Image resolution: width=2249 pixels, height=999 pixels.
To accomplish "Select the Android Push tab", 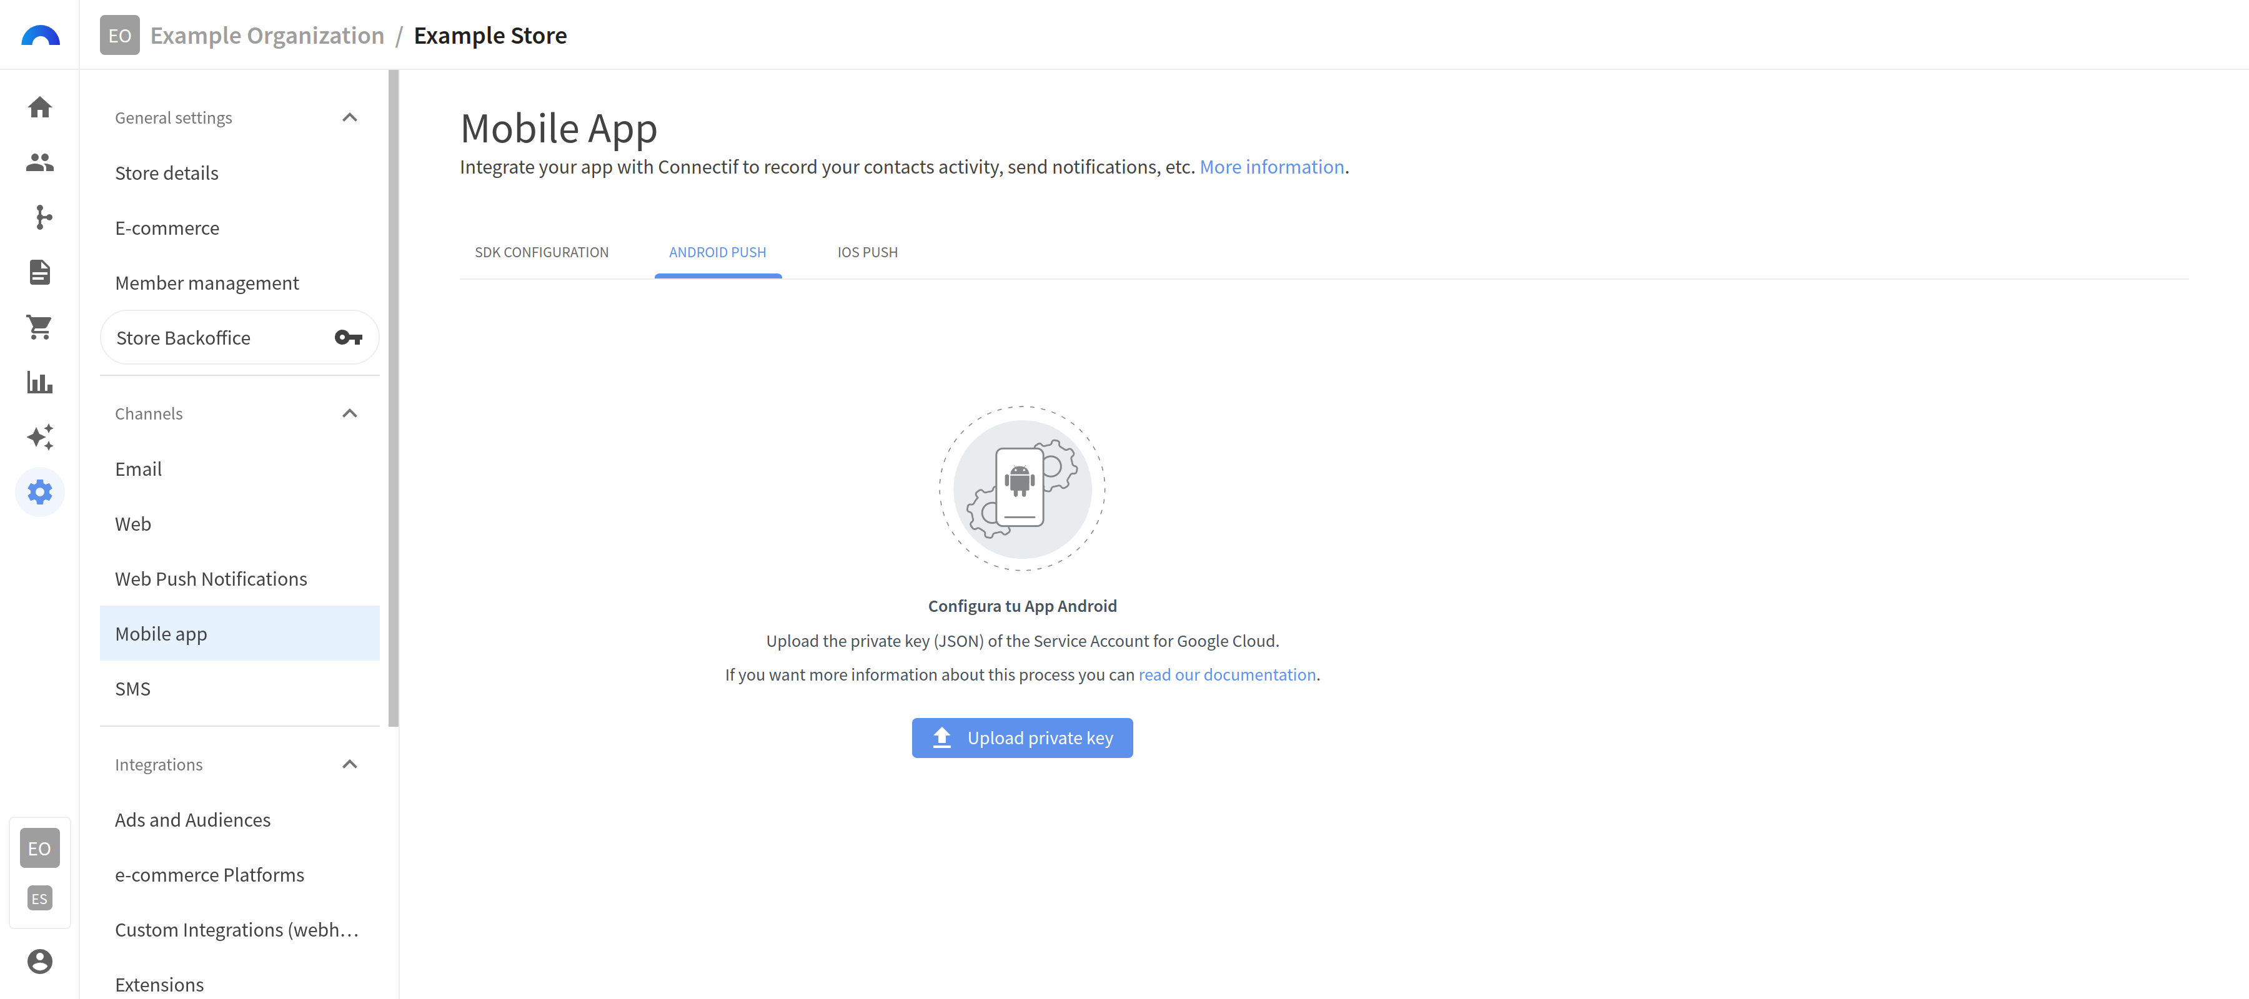I will pyautogui.click(x=718, y=252).
